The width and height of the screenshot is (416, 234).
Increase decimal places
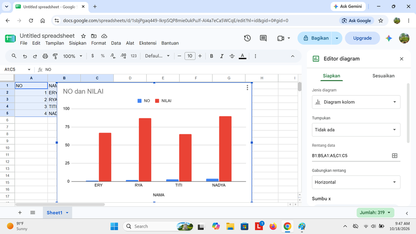(123, 56)
